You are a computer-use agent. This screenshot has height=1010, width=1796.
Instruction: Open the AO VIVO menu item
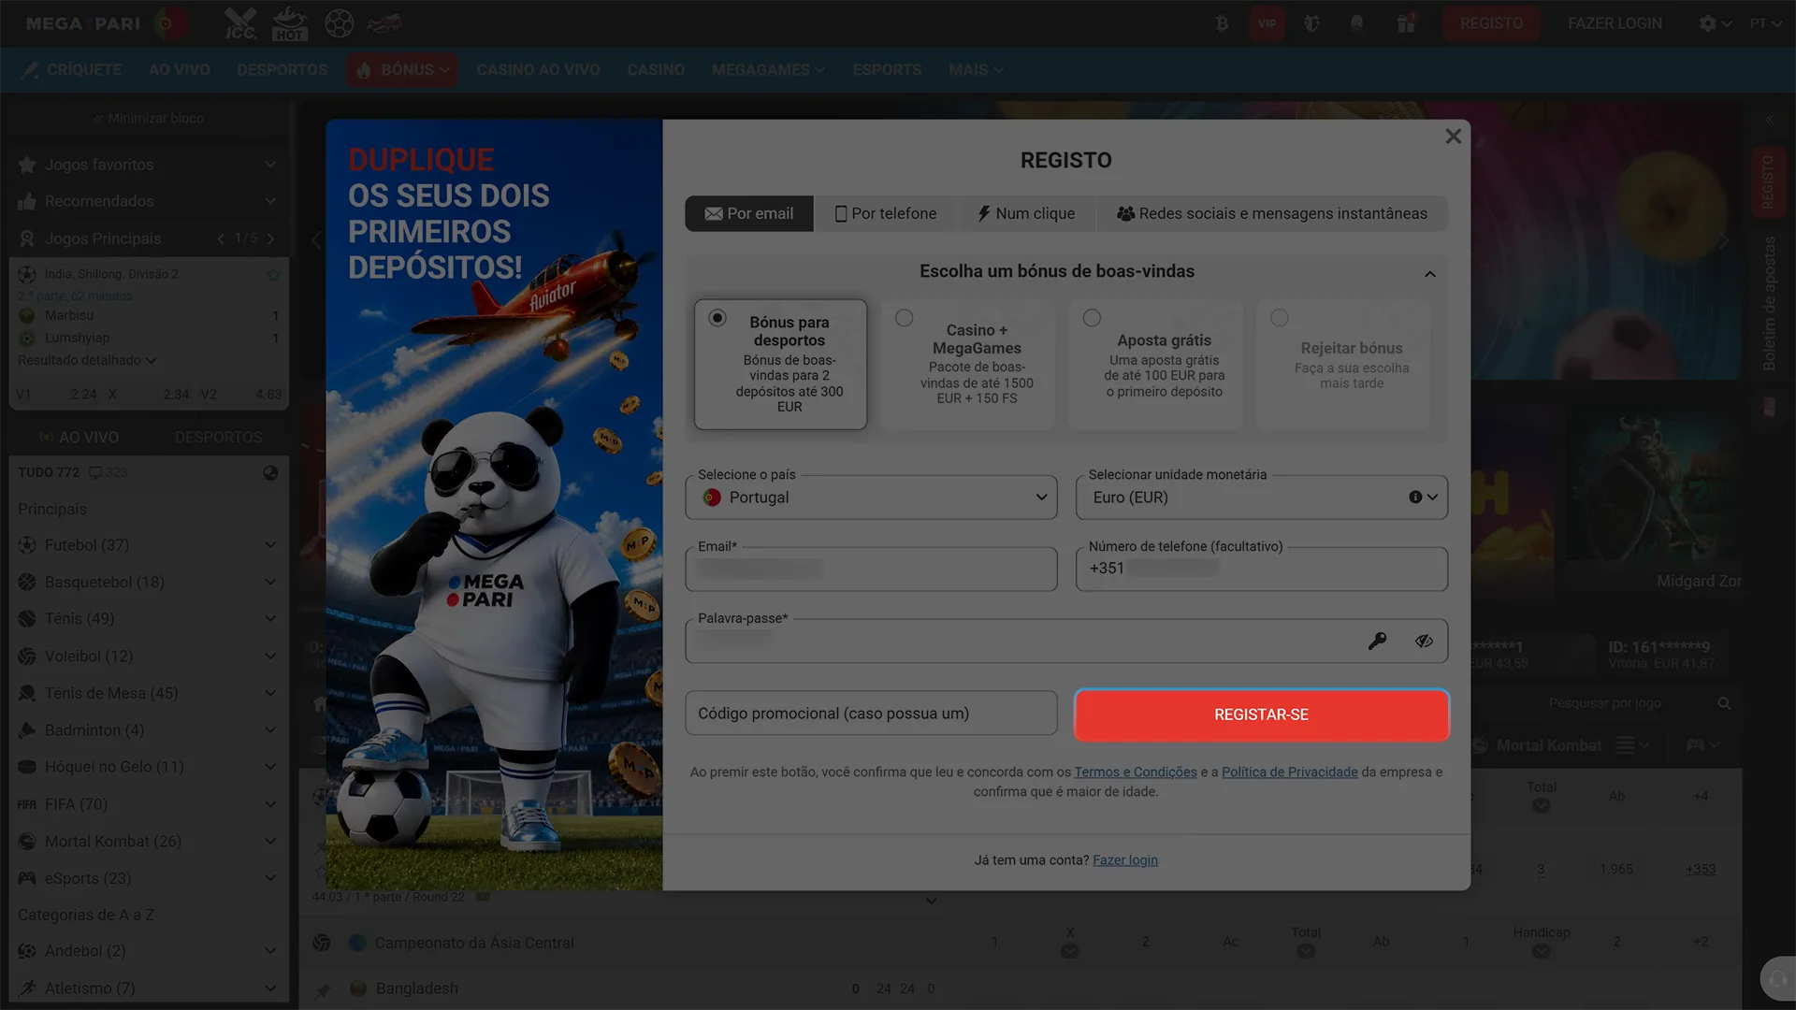179,70
